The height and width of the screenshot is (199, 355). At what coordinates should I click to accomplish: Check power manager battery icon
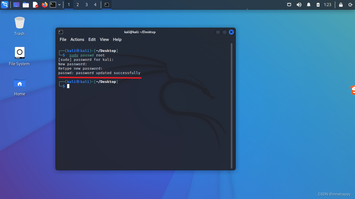318,5
